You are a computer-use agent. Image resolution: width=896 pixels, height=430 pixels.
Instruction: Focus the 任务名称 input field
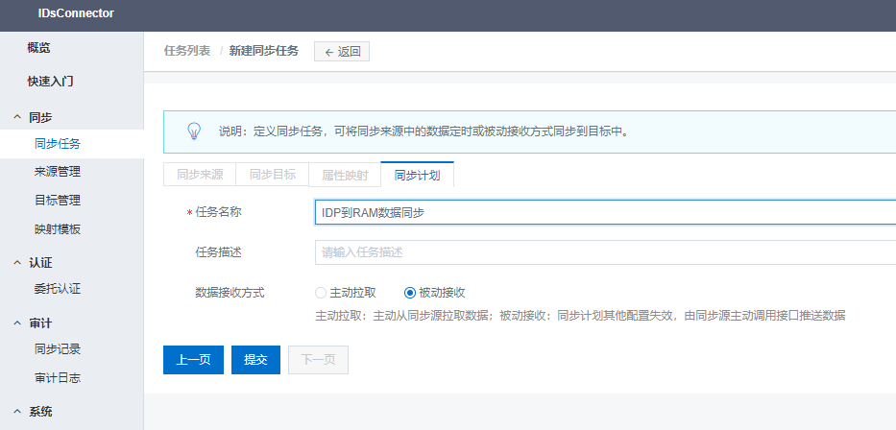(x=605, y=213)
